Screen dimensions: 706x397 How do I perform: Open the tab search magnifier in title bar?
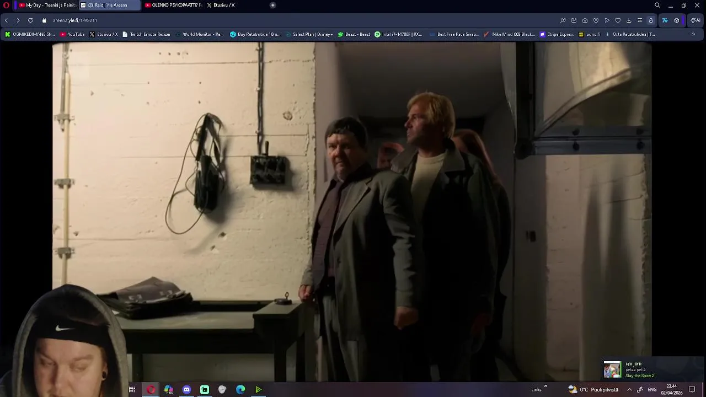[657, 5]
